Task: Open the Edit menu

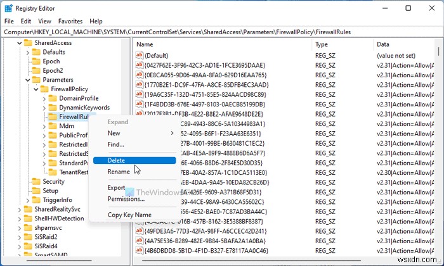Action: (x=26, y=21)
